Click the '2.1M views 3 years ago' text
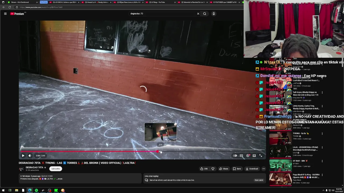Screen dimensions: 344x193 (30, 176)
